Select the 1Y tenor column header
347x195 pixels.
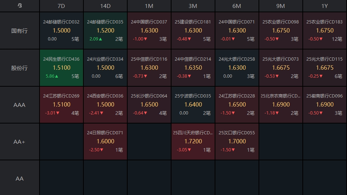coord(325,6)
